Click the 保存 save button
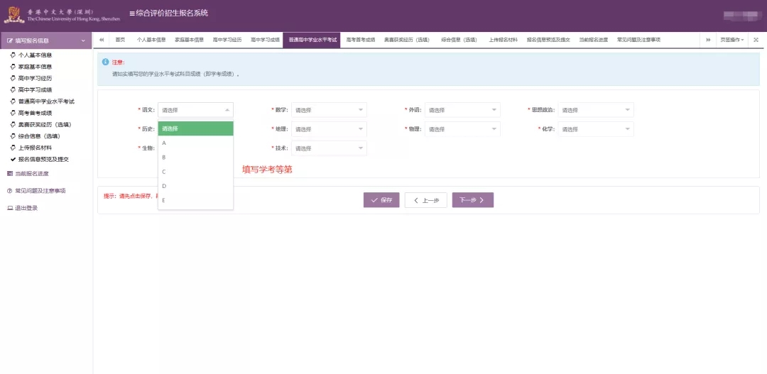This screenshot has height=374, width=767. pos(381,200)
